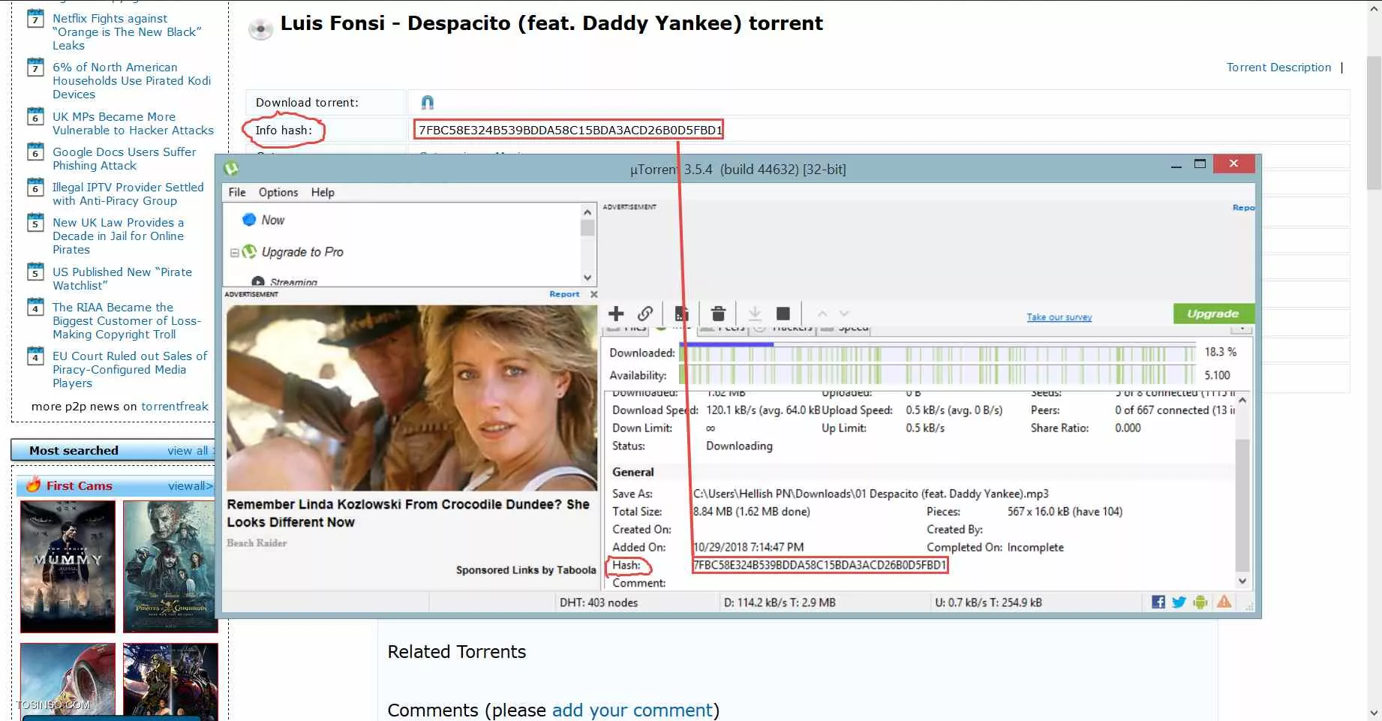1382x721 pixels.
Task: Click details pane scroll down arrow
Action: pyautogui.click(x=1242, y=581)
